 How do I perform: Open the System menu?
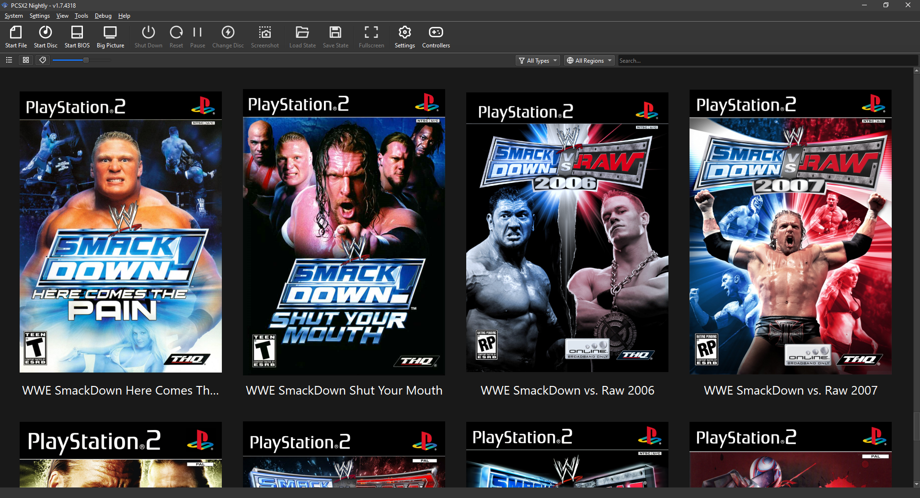click(x=13, y=16)
